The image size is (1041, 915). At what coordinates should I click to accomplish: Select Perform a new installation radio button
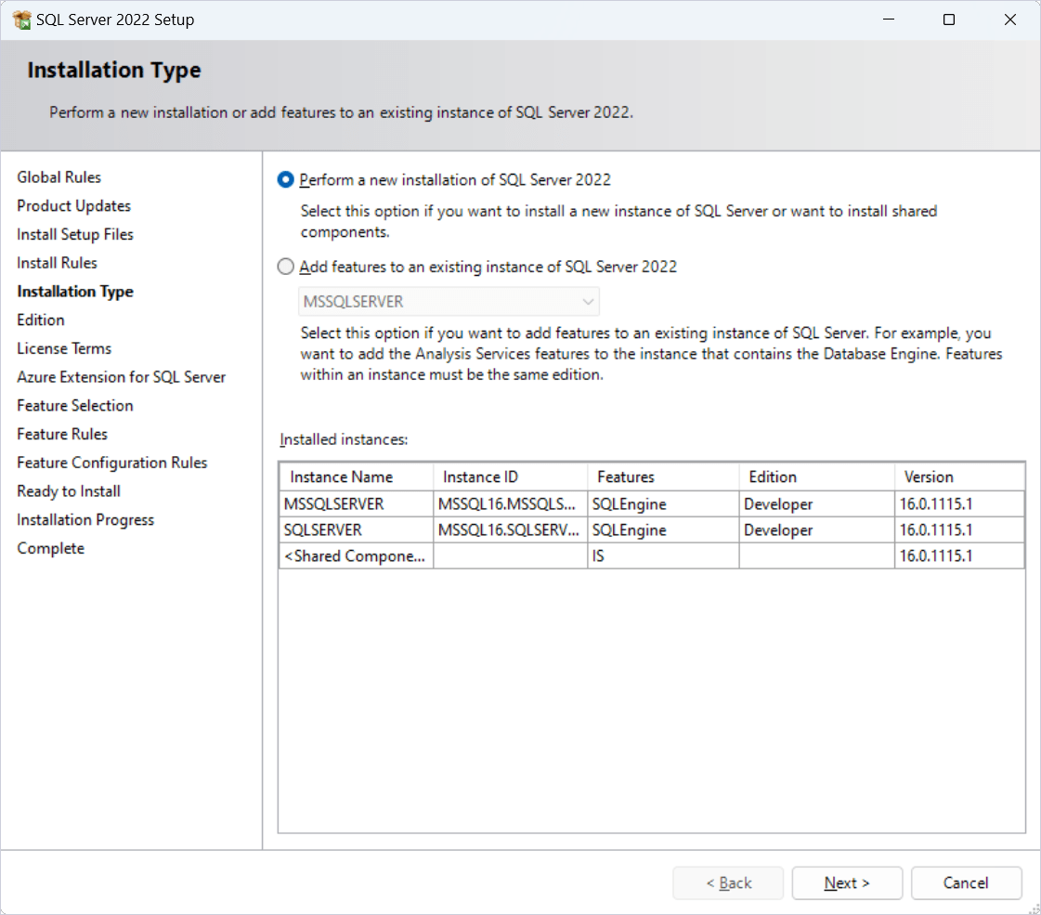pyautogui.click(x=285, y=180)
